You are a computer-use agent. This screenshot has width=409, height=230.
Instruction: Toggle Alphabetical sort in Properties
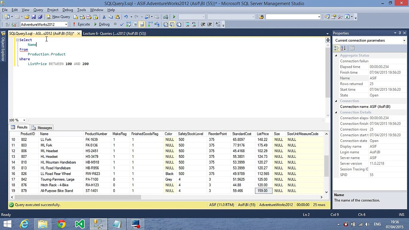pyautogui.click(x=343, y=48)
